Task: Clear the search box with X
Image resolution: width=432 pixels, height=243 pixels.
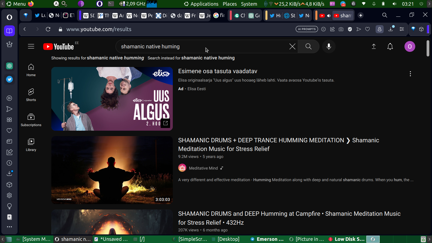Action: coord(292,46)
